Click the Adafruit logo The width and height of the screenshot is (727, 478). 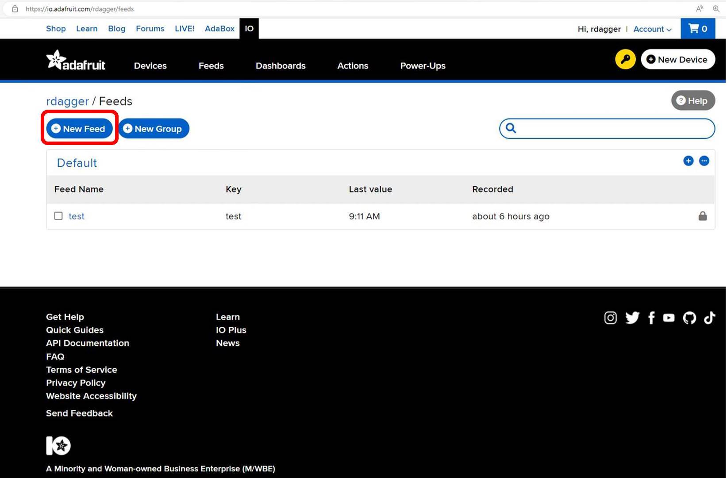76,61
